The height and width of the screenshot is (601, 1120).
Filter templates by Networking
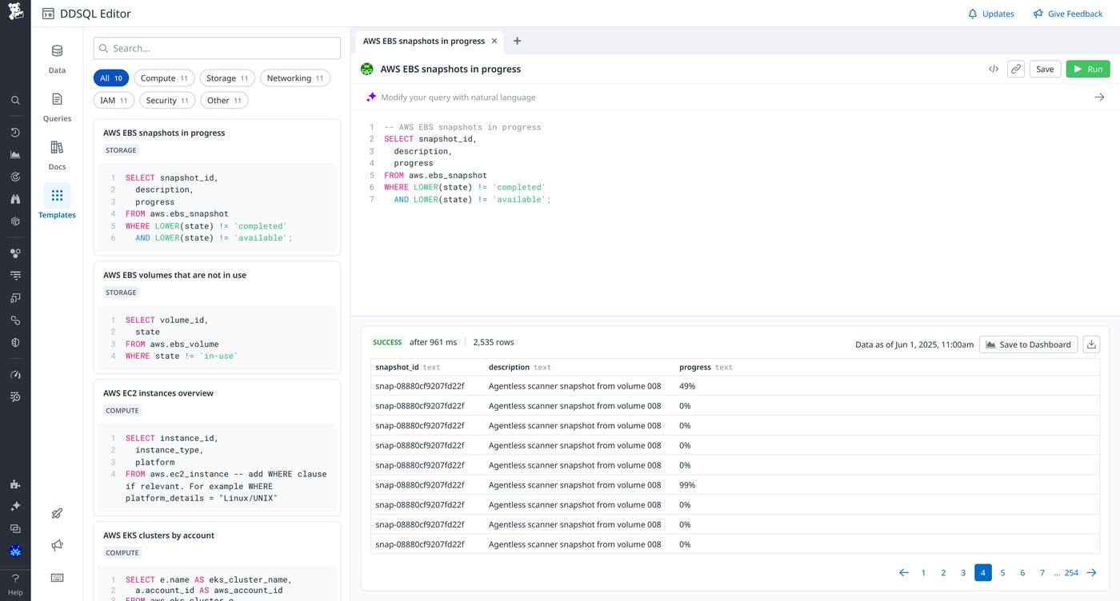(x=294, y=78)
